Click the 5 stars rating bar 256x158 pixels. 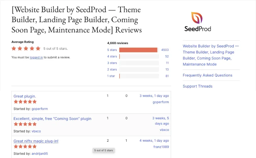click(x=138, y=50)
